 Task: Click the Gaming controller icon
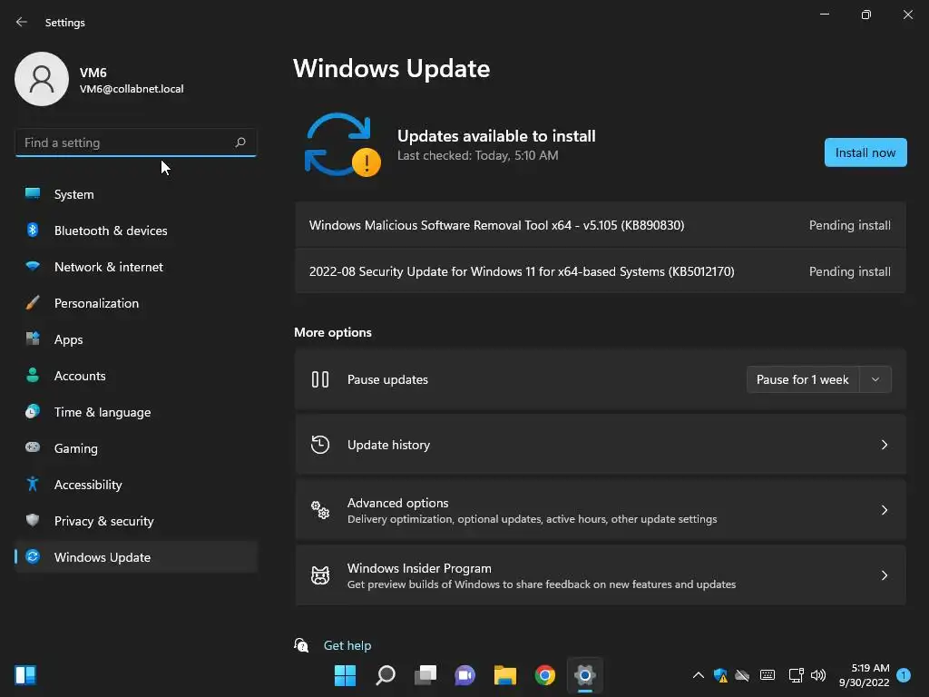click(x=33, y=447)
